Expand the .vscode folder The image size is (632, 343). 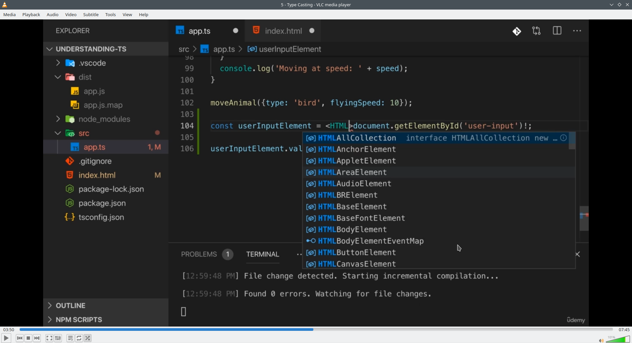click(x=106, y=63)
